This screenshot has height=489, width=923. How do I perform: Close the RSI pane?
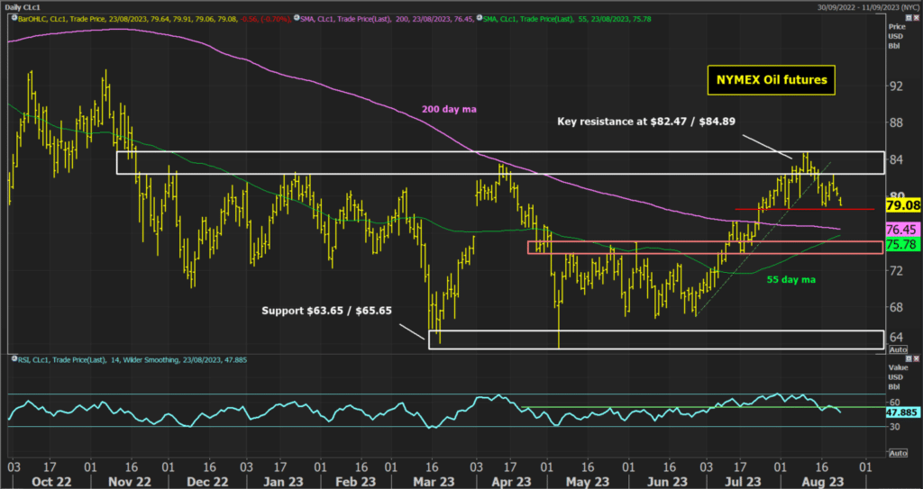pos(916,358)
